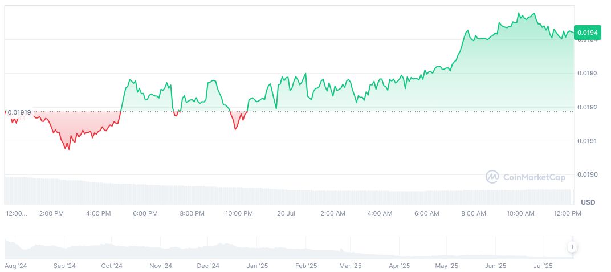Image resolution: width=611 pixels, height=272 pixels.
Task: Select the 6:00 PM time axis label
Action: click(145, 213)
